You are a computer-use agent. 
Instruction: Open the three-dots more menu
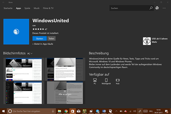pyautogui.click(x=164, y=8)
